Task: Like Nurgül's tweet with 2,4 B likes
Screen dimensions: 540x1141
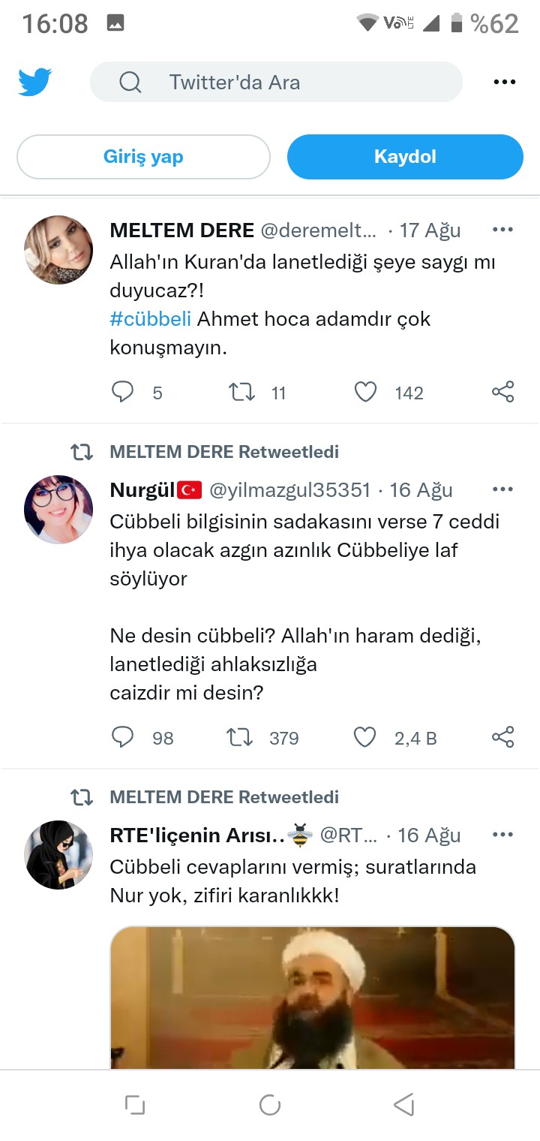Action: [x=364, y=738]
